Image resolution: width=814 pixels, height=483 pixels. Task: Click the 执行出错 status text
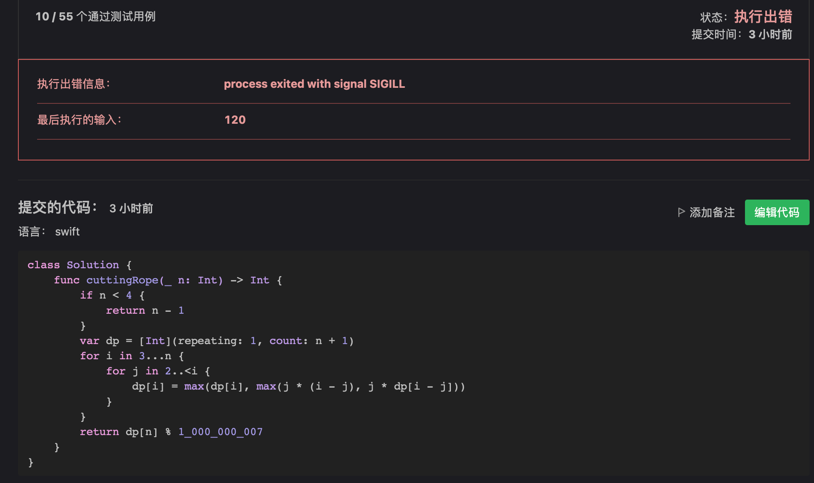click(763, 17)
